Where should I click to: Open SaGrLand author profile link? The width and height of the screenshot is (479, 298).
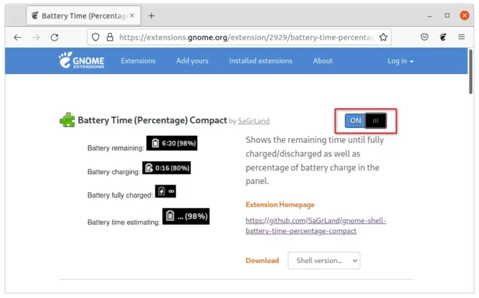[x=254, y=121]
